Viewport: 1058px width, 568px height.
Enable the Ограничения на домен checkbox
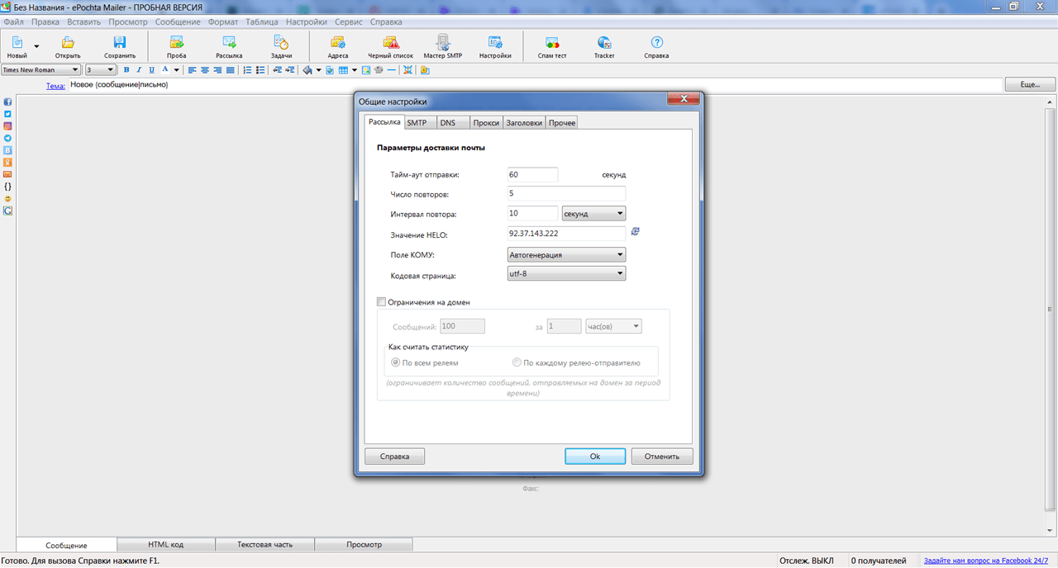point(381,302)
